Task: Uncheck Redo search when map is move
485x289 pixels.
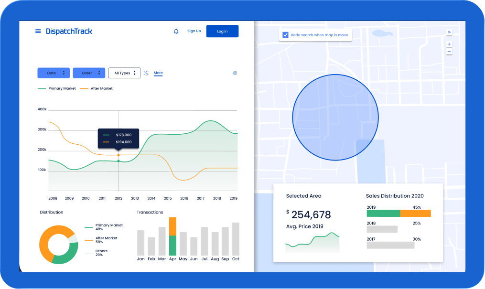Action: 285,35
